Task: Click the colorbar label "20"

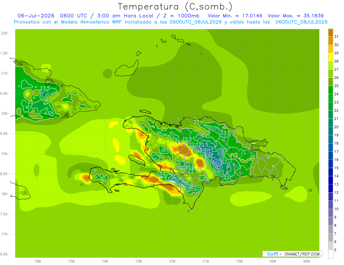Action: click(x=336, y=127)
